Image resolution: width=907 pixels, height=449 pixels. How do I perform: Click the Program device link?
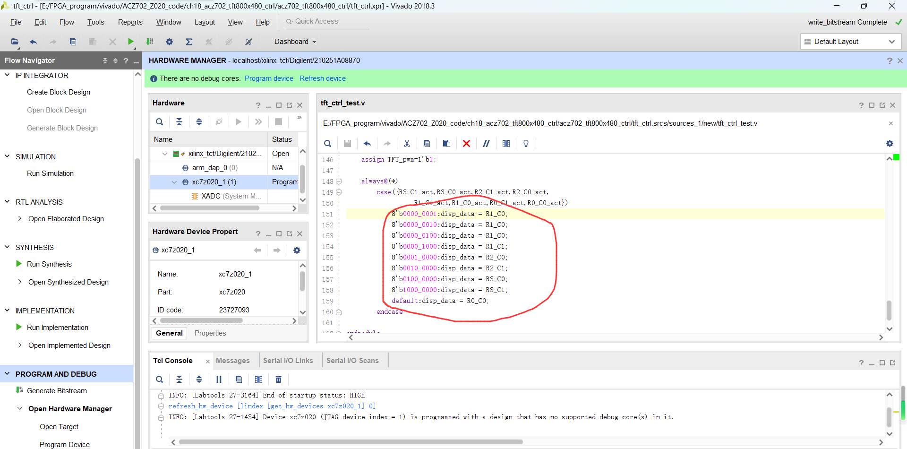point(269,78)
